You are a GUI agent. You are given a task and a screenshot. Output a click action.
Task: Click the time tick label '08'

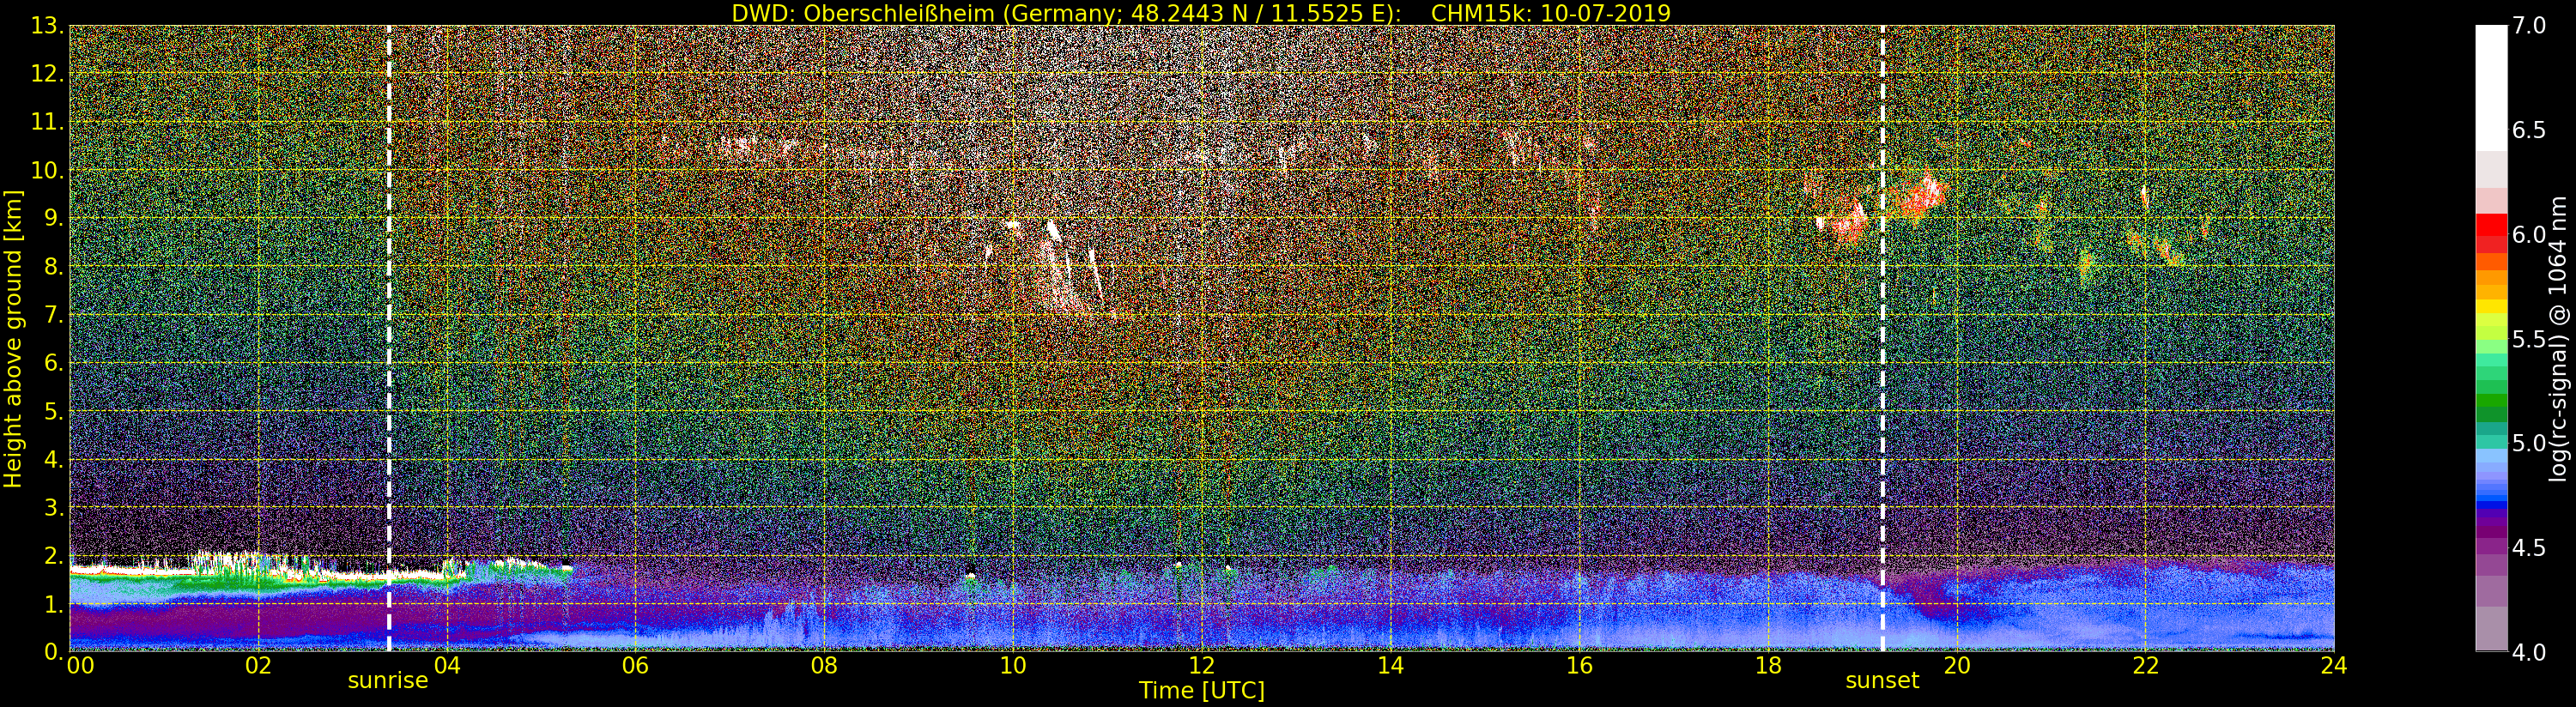(x=824, y=665)
